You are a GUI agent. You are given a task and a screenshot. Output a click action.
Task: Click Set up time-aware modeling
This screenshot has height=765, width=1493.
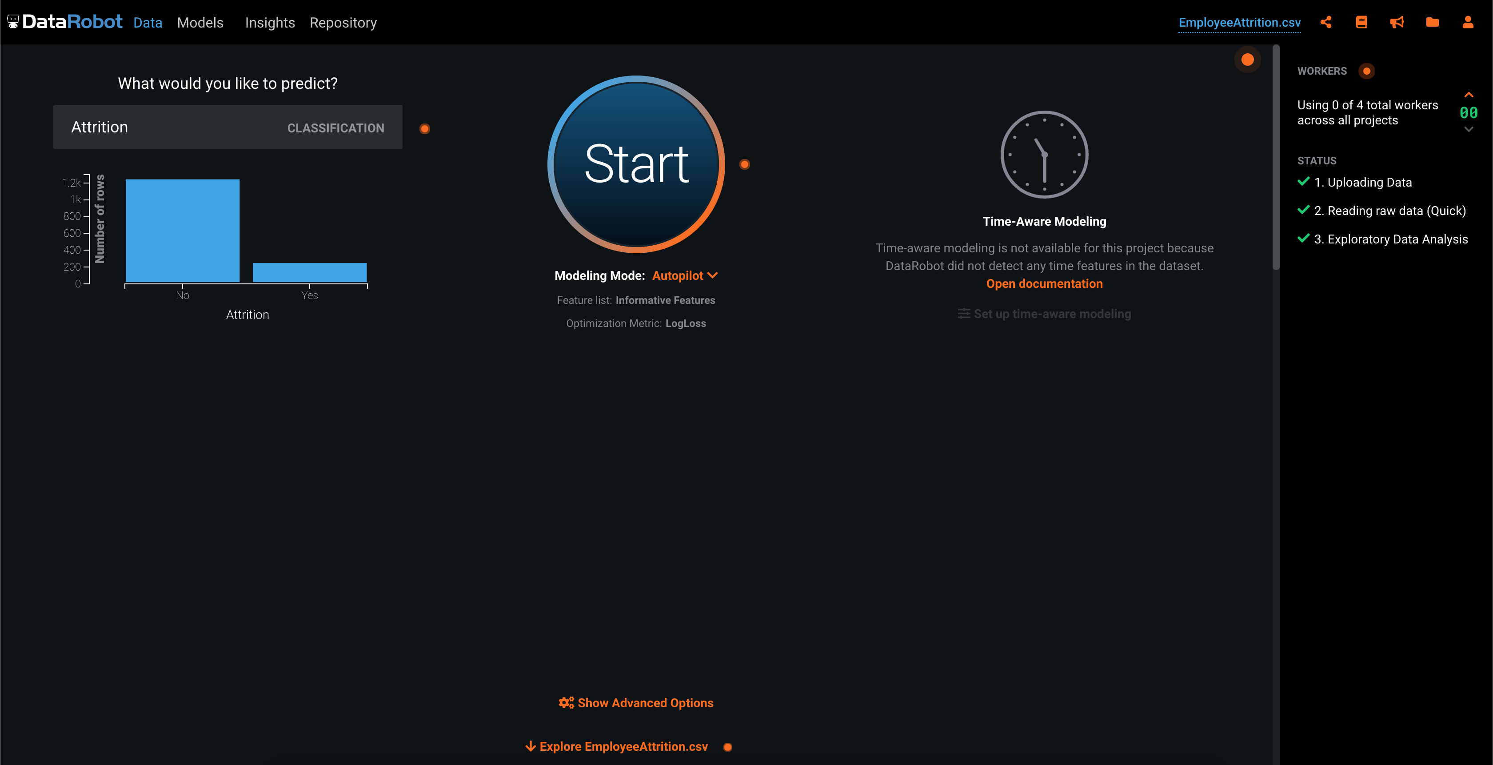coord(1044,314)
